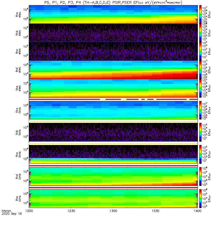This screenshot has height=227, width=212.
Task: Click the blue line at the bottom of thb elec
Action: point(113,42)
